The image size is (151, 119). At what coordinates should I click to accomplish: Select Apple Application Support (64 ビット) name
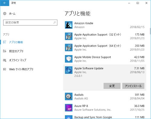98,46
